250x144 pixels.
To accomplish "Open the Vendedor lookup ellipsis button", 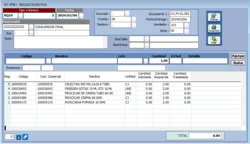I will point(186,25).
